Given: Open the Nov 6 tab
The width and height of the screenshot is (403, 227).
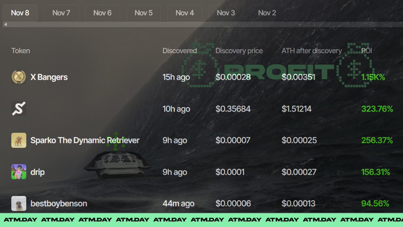Looking at the screenshot, I should click(x=102, y=13).
